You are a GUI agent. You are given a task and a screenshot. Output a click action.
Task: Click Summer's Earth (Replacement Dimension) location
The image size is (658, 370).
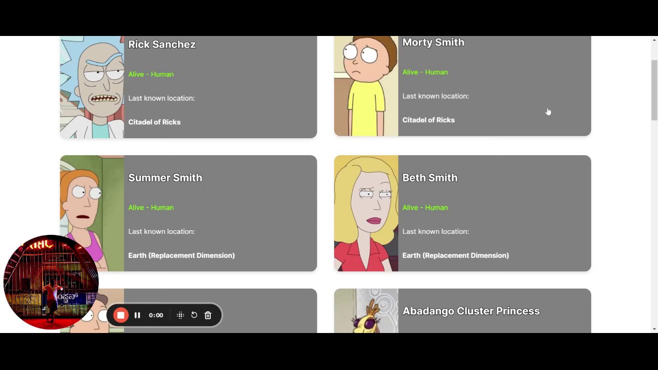point(181,255)
